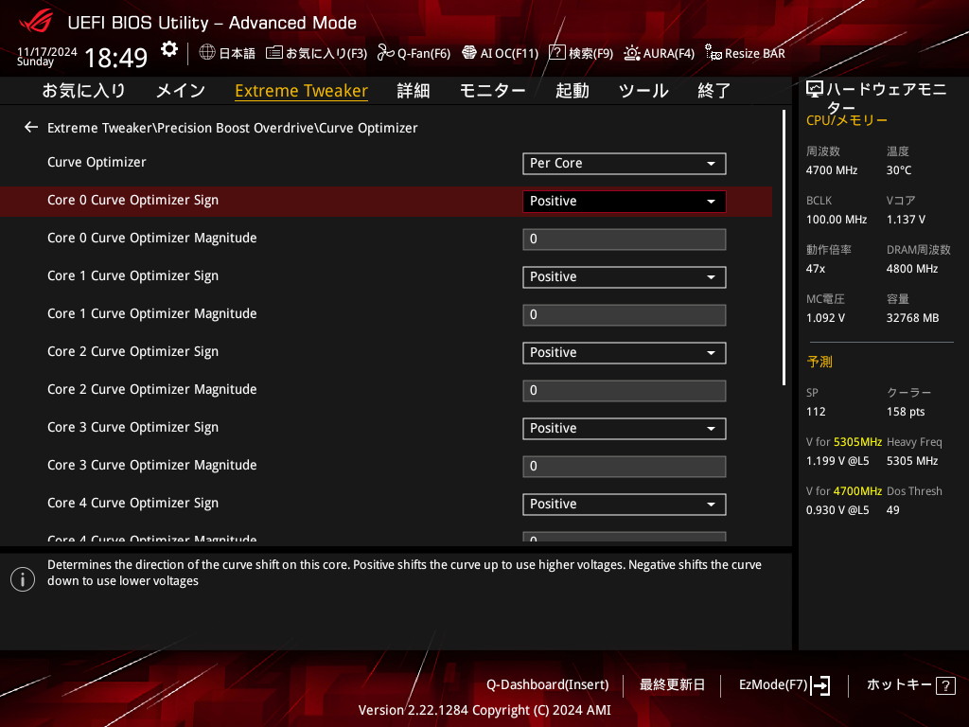Click the hotkey question mark box
This screenshot has width=969, height=727.
[945, 685]
